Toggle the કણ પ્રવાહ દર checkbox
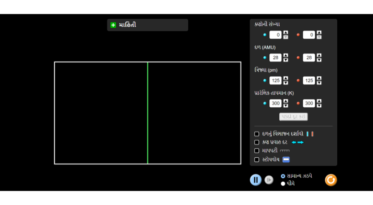The height and width of the screenshot is (205, 373). click(x=257, y=142)
